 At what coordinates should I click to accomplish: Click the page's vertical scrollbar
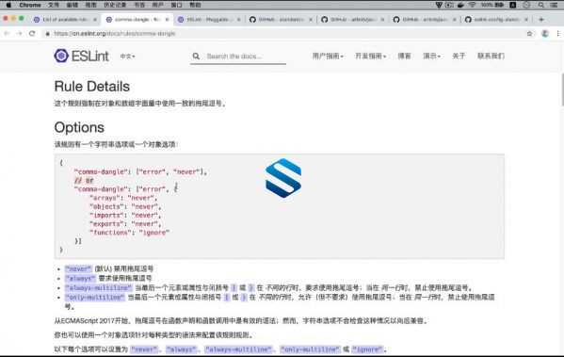click(x=562, y=90)
